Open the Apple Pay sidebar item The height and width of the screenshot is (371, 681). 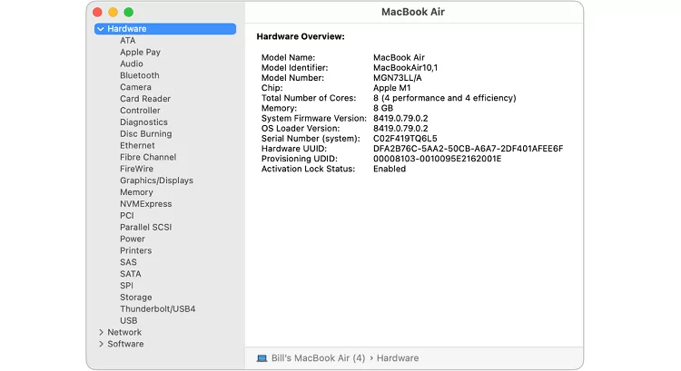pos(140,52)
